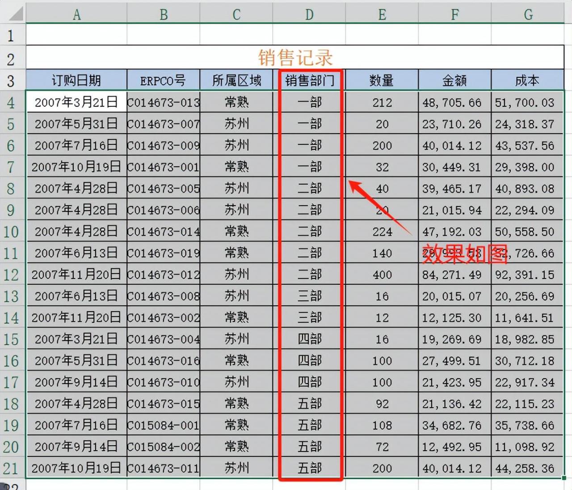572x490 pixels.
Task: Select cell C014673-011
Action: pos(164,468)
